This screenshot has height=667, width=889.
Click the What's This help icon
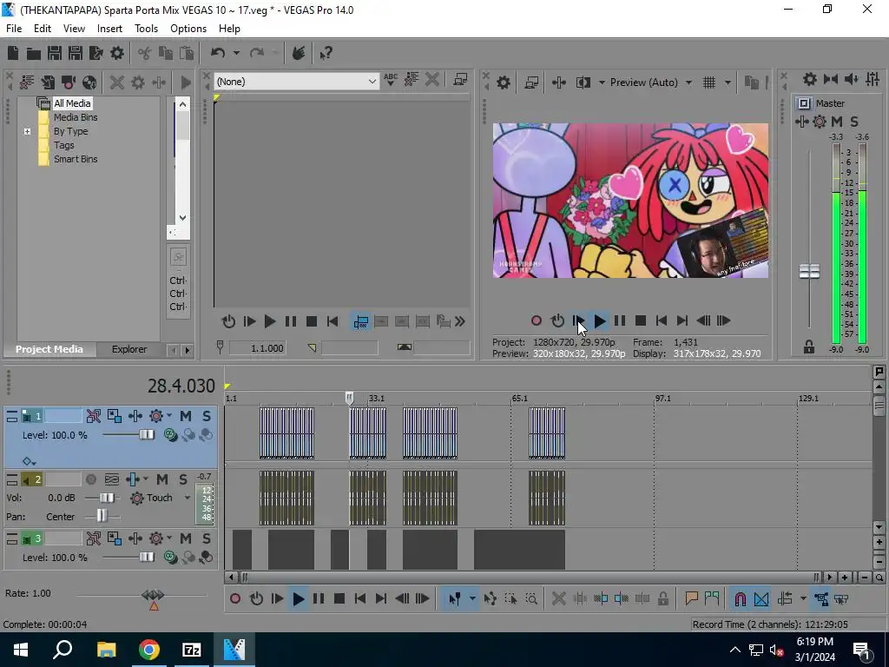326,53
